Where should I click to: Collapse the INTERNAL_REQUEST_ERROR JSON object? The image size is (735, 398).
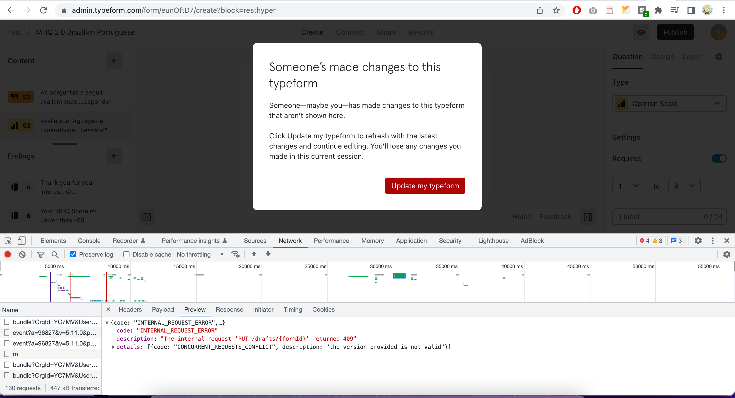click(107, 323)
